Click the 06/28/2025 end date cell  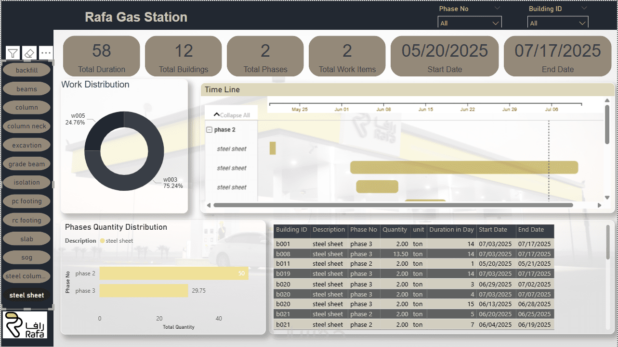point(534,304)
